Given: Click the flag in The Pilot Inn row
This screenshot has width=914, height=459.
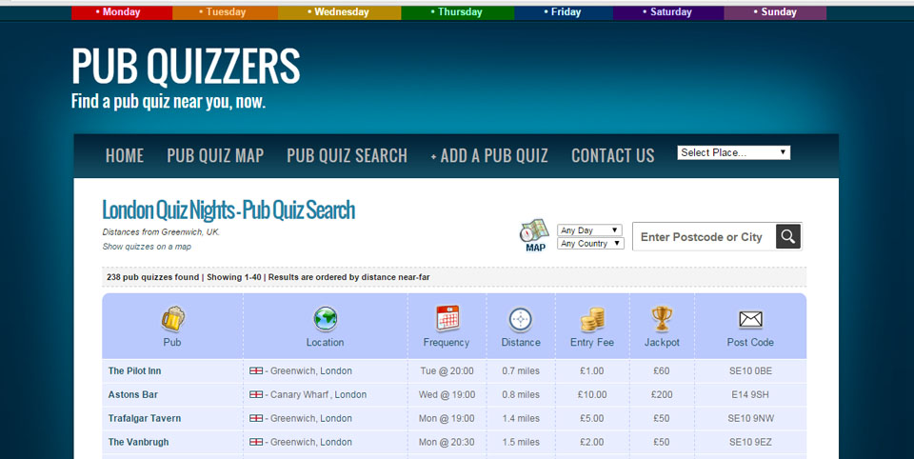Looking at the screenshot, I should (256, 371).
